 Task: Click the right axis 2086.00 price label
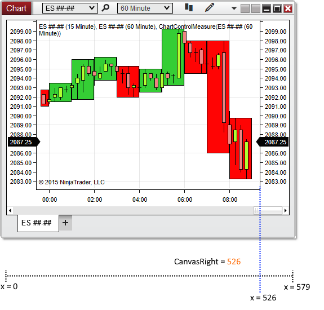point(276,153)
